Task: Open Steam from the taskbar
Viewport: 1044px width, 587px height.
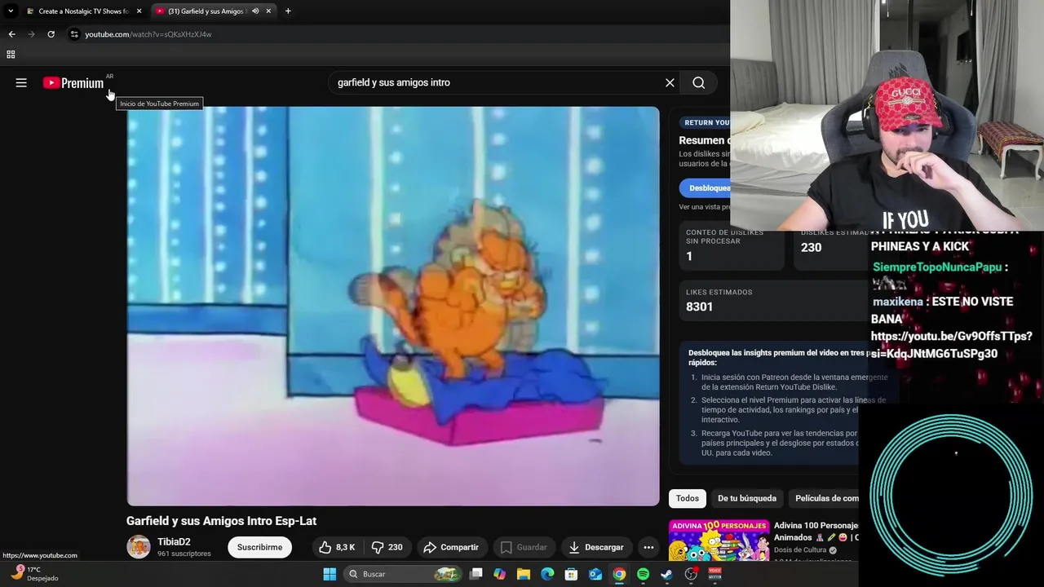Action: click(x=666, y=574)
